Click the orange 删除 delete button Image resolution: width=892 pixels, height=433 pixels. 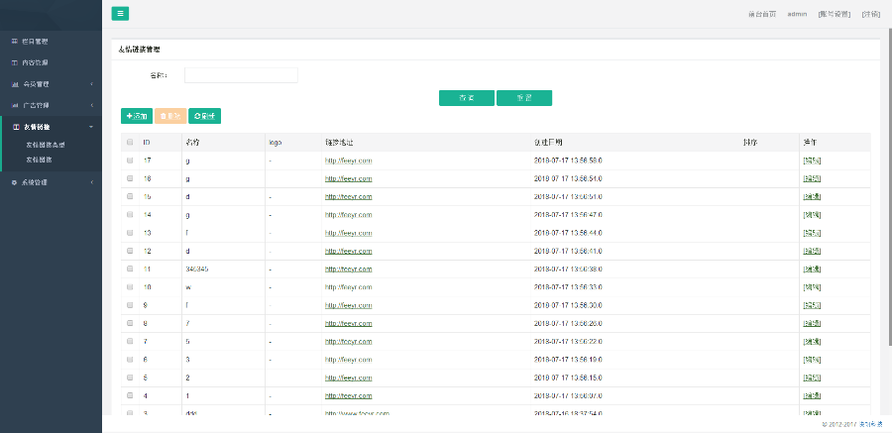point(170,116)
